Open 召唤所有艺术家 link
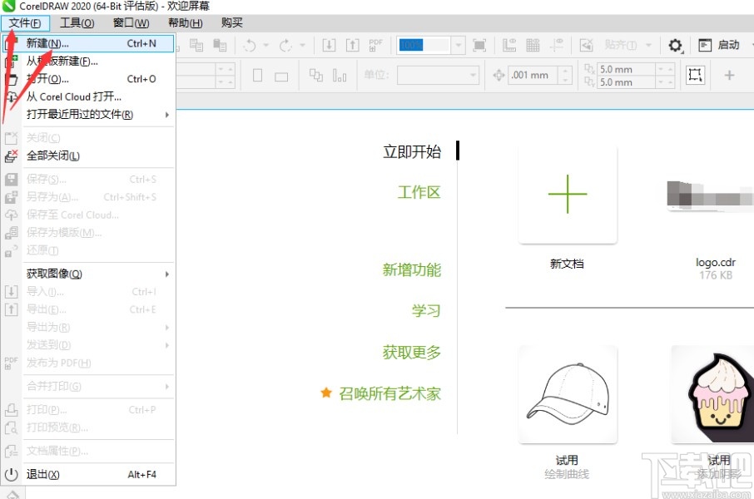 [387, 393]
